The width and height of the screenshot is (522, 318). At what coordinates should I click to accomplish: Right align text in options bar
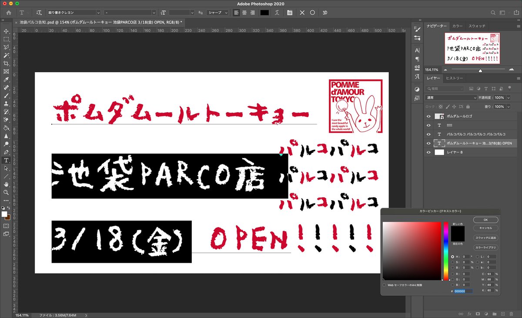[x=252, y=13]
